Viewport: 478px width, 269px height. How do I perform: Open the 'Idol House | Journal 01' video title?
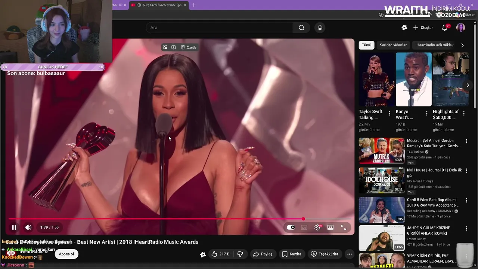pos(434,173)
